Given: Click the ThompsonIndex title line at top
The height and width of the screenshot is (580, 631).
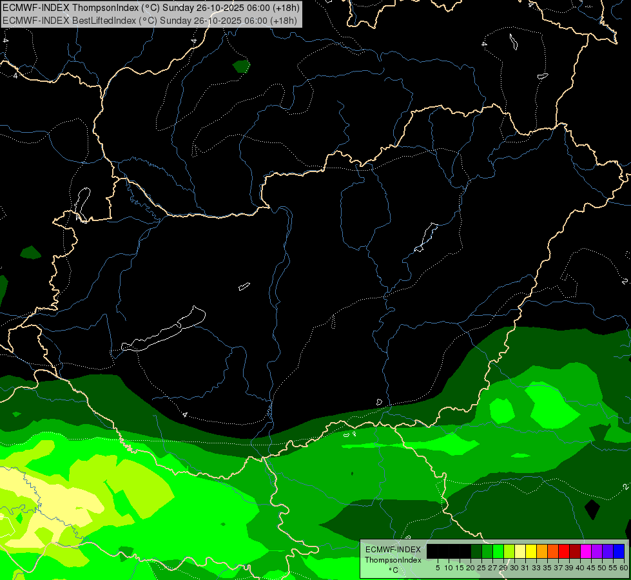Looking at the screenshot, I should pos(151,8).
